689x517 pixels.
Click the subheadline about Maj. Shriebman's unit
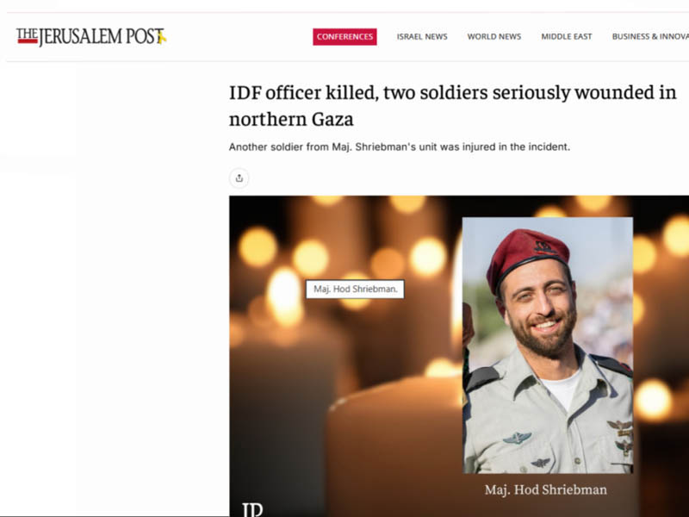pos(400,146)
